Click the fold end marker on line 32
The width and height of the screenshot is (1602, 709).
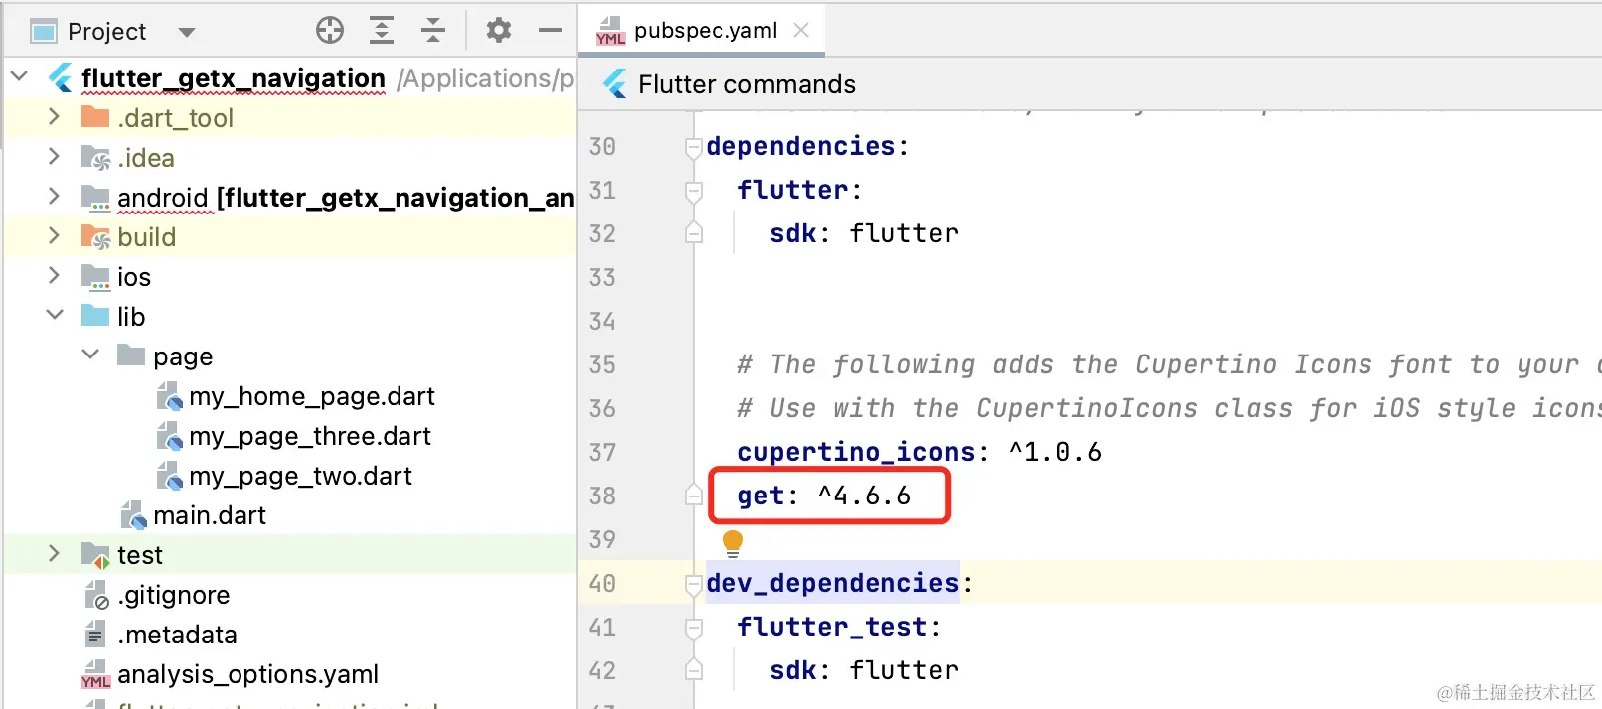(x=694, y=233)
